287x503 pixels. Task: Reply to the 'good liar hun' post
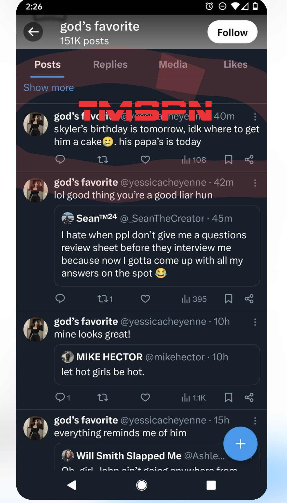[x=60, y=299]
